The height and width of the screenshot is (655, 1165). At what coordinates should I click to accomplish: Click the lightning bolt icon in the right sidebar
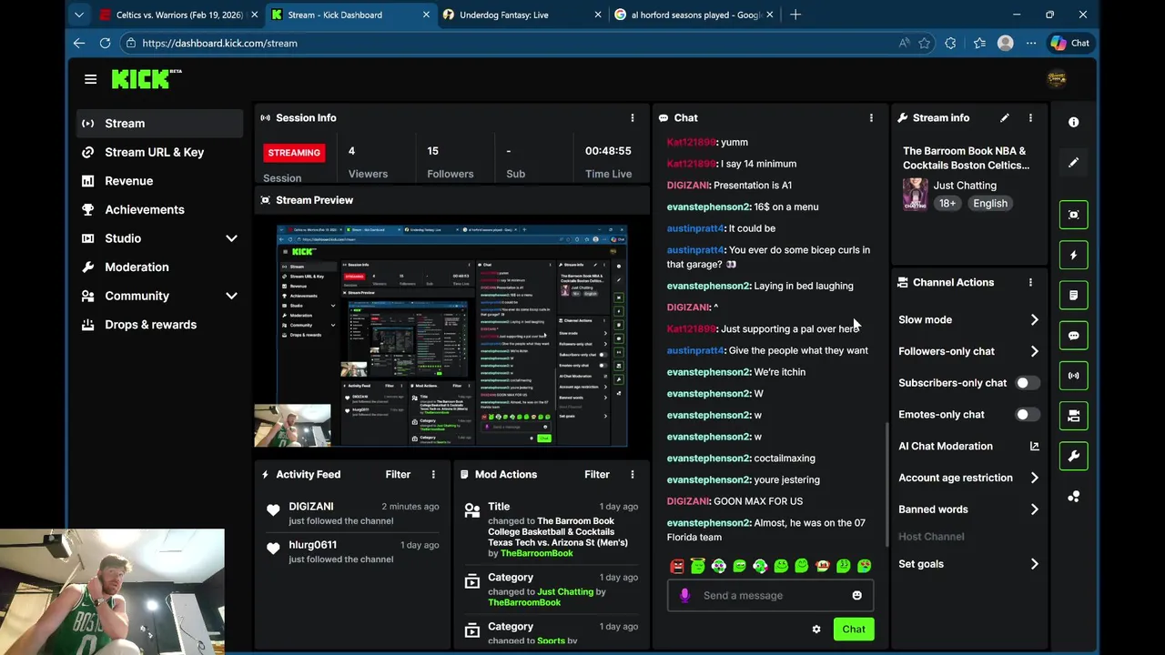point(1073,255)
